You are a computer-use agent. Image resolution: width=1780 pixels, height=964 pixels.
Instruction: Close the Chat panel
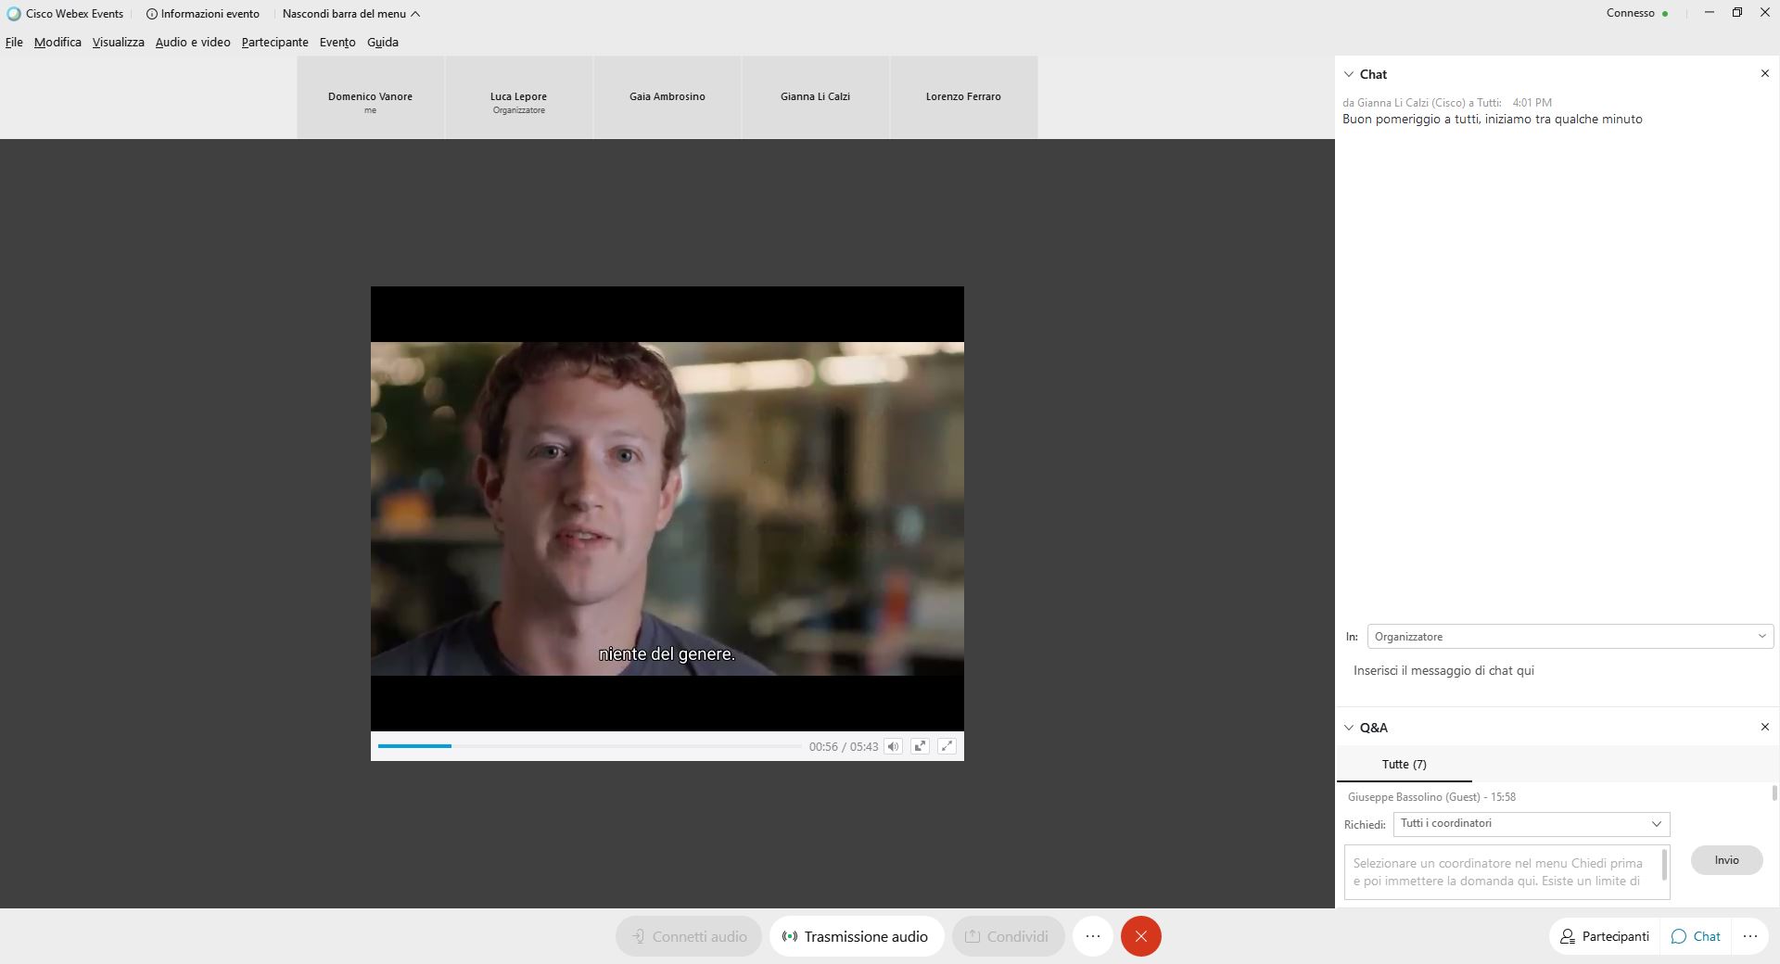click(x=1764, y=73)
